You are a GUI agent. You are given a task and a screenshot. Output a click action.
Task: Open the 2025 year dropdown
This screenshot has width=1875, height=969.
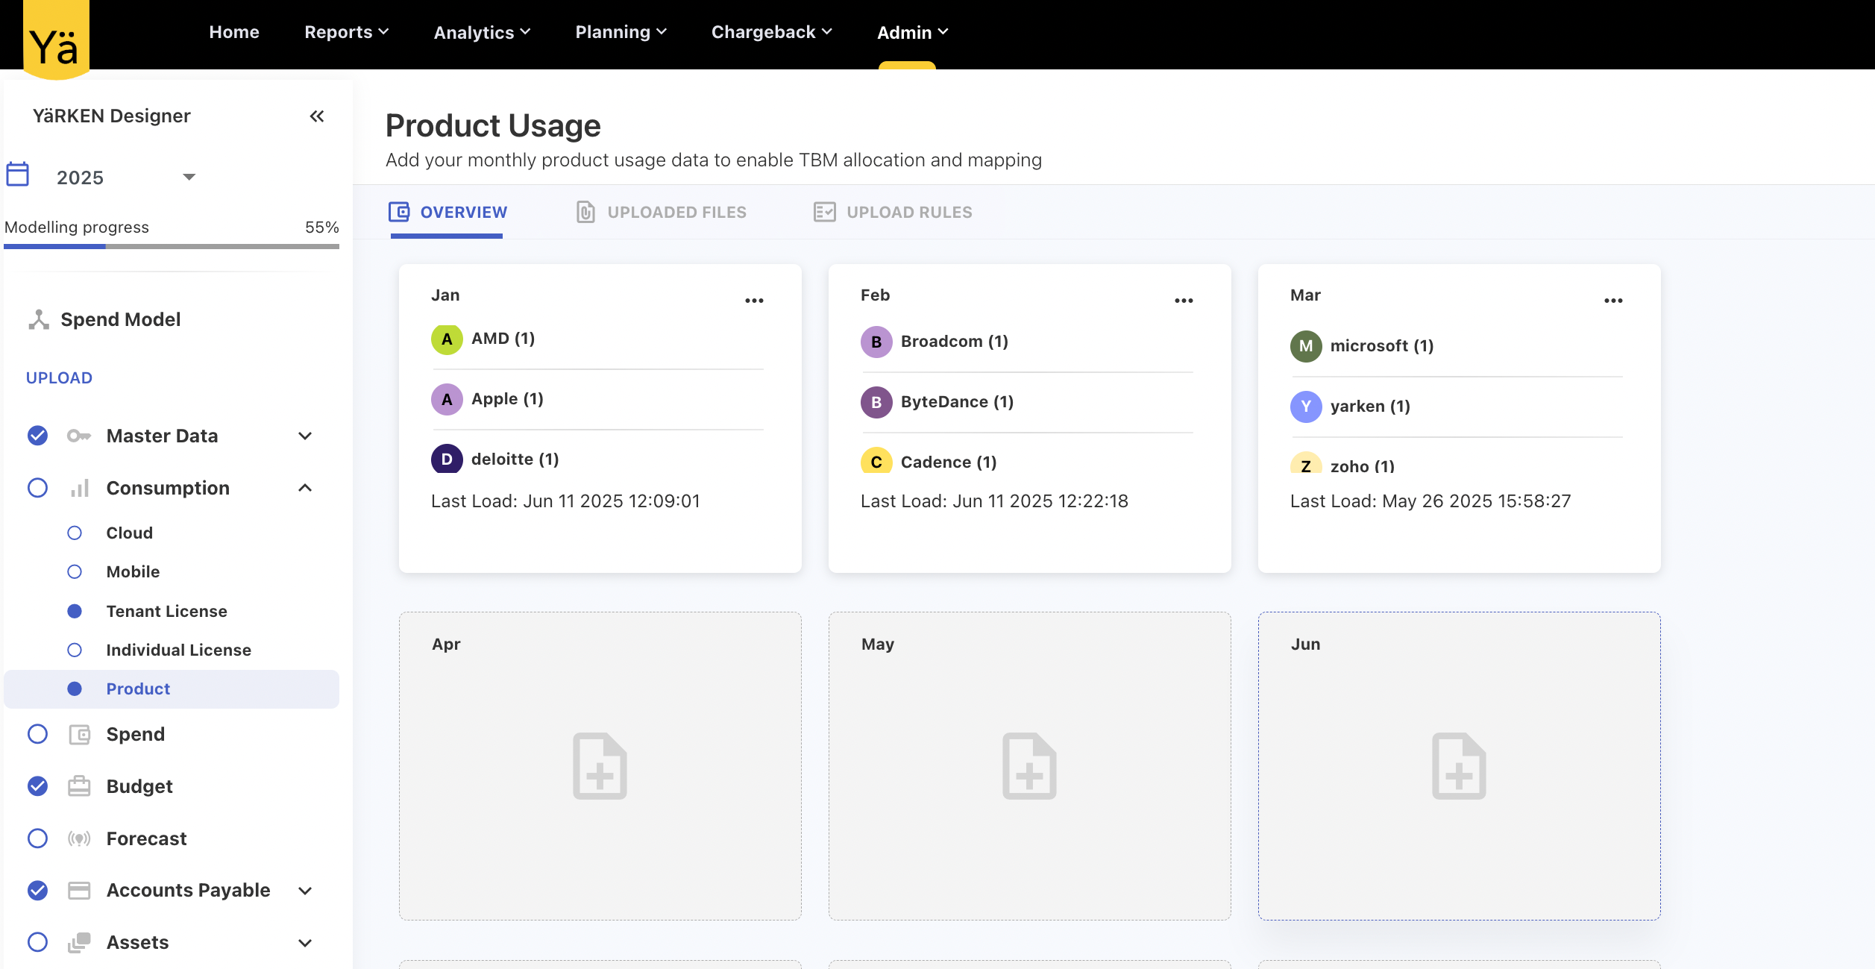coord(189,177)
